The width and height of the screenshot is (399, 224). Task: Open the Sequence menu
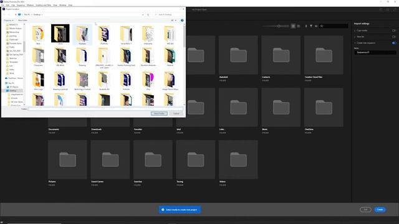point(21,5)
